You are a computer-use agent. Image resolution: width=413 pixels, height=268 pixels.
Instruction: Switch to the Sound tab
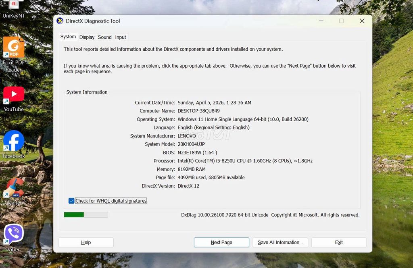104,37
